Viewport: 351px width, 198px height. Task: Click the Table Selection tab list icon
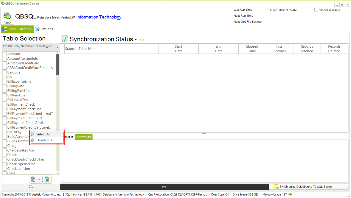point(5,29)
